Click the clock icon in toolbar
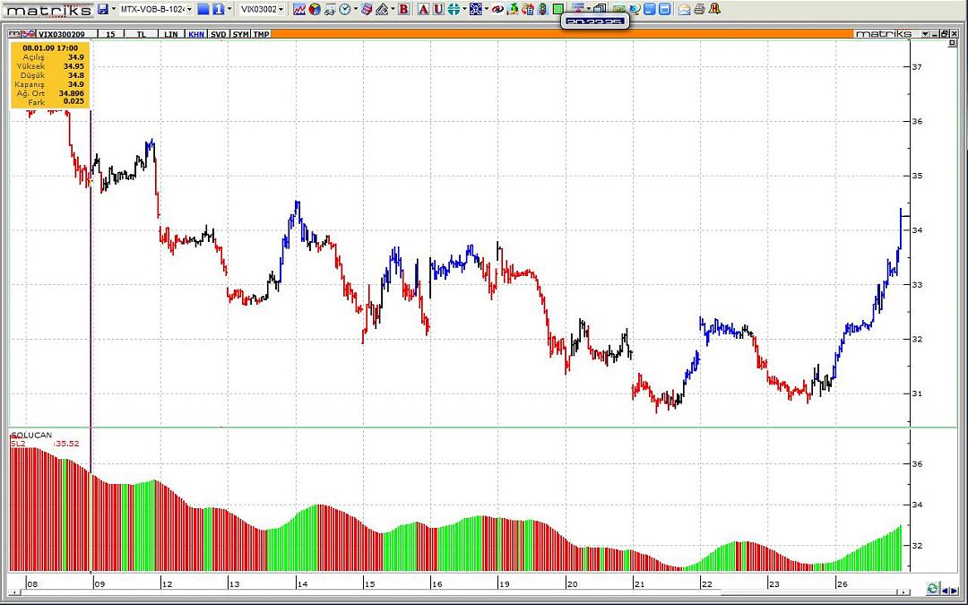The height and width of the screenshot is (605, 968). point(344,9)
